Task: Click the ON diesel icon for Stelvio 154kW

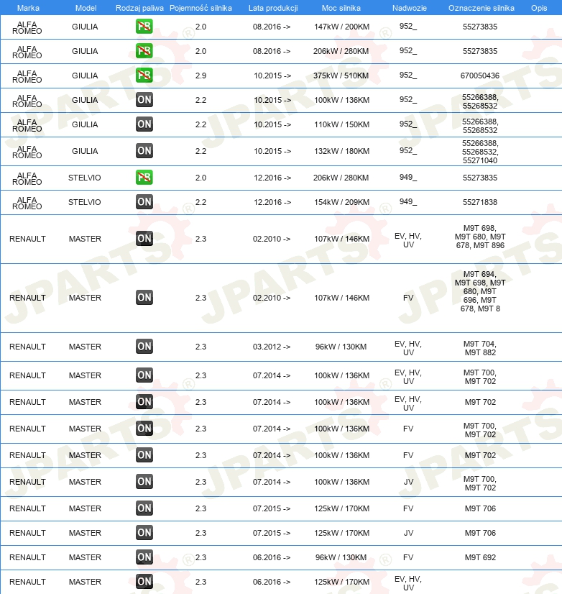Action: pos(144,202)
